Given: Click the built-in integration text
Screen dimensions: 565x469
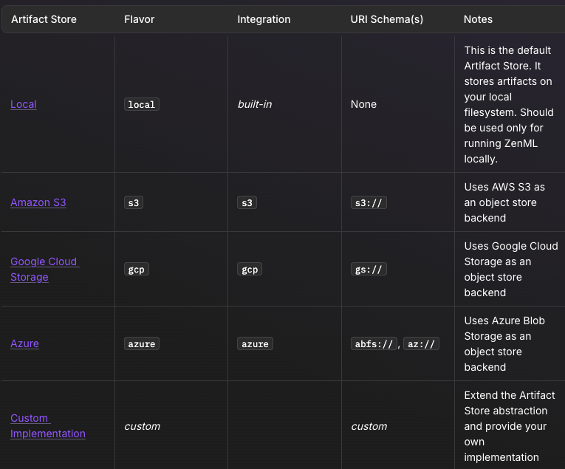Looking at the screenshot, I should [255, 104].
